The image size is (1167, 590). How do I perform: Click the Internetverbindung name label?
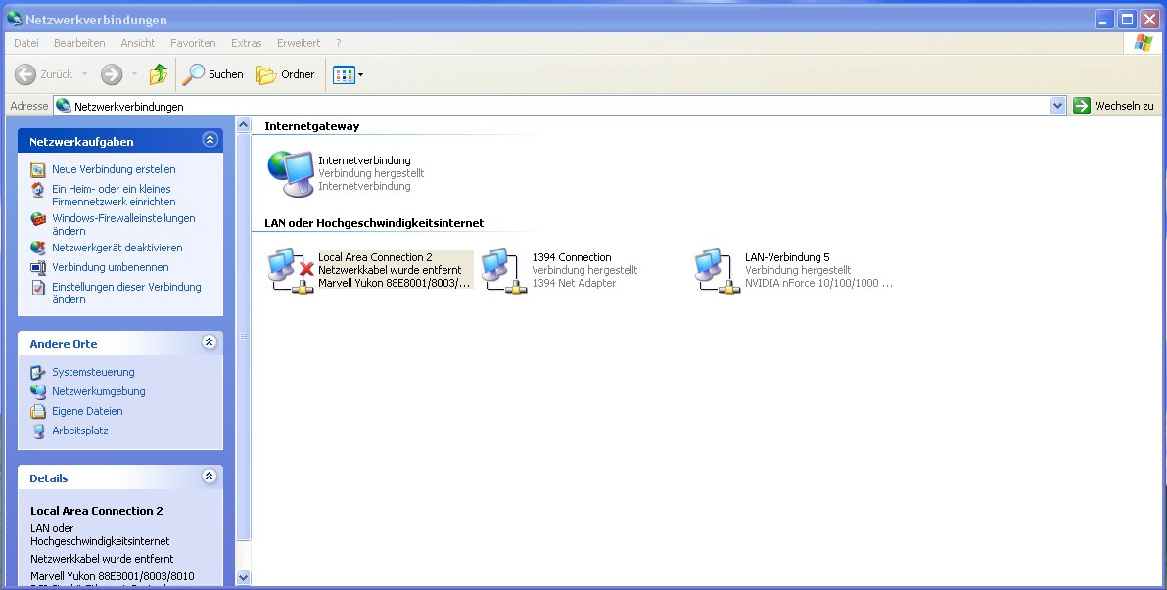(364, 159)
